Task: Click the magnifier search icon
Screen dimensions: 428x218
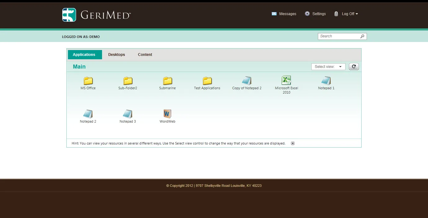Action: [362, 36]
